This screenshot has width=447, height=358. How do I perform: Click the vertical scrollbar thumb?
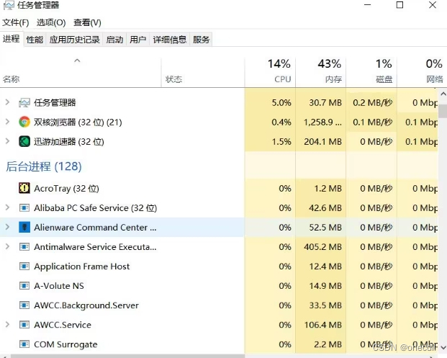[443, 111]
